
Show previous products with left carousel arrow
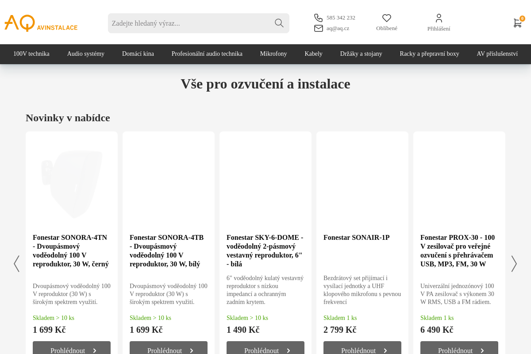(16, 264)
